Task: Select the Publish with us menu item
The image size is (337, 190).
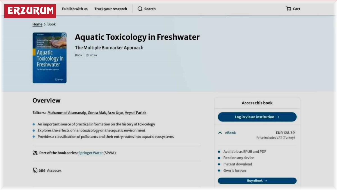Action: 75,9
